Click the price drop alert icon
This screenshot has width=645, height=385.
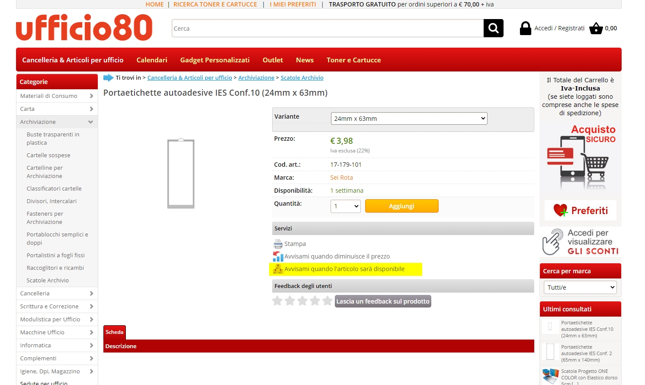coord(278,256)
